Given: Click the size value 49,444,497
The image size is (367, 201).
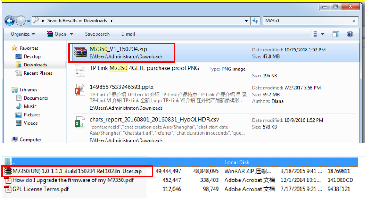Looking at the screenshot, I should 168,172.
